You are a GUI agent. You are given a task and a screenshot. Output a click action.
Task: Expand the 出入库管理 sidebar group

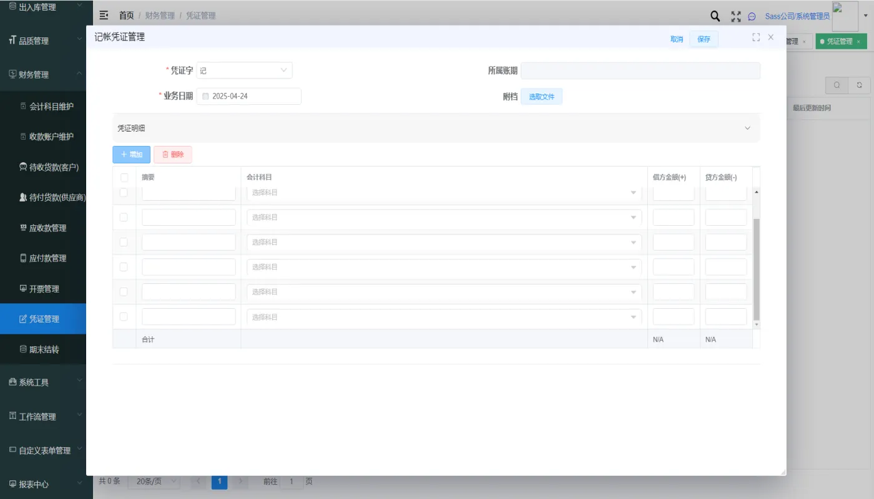pyautogui.click(x=43, y=7)
